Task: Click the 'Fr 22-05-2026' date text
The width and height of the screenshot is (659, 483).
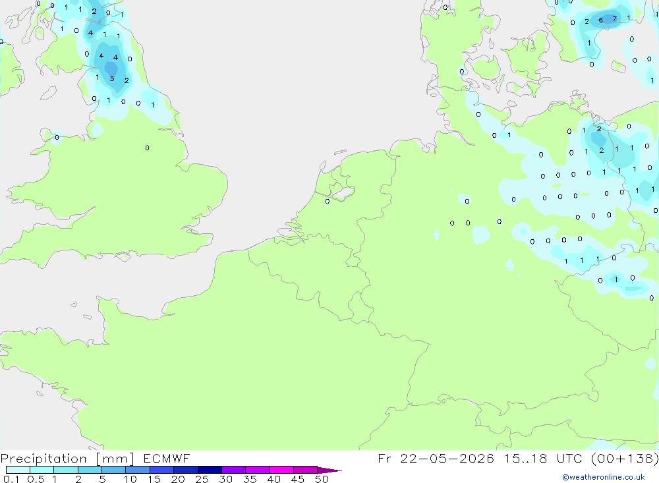Action: (436, 459)
